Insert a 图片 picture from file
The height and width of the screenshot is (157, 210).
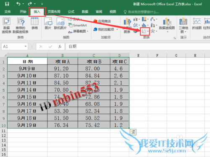(48, 23)
